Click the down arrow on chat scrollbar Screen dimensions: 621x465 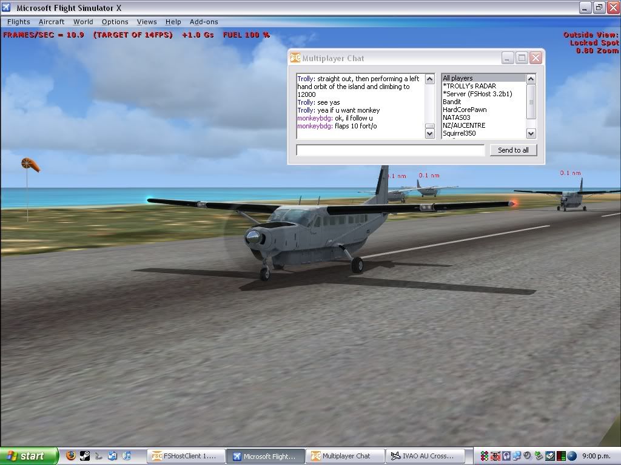[429, 133]
